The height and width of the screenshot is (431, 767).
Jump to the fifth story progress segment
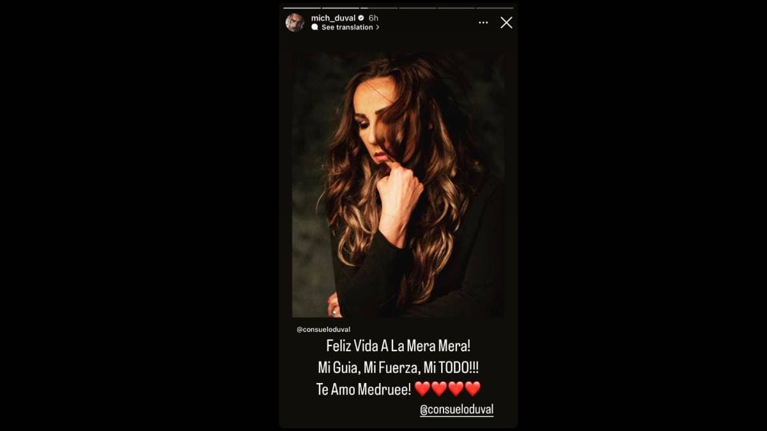pyautogui.click(x=456, y=8)
